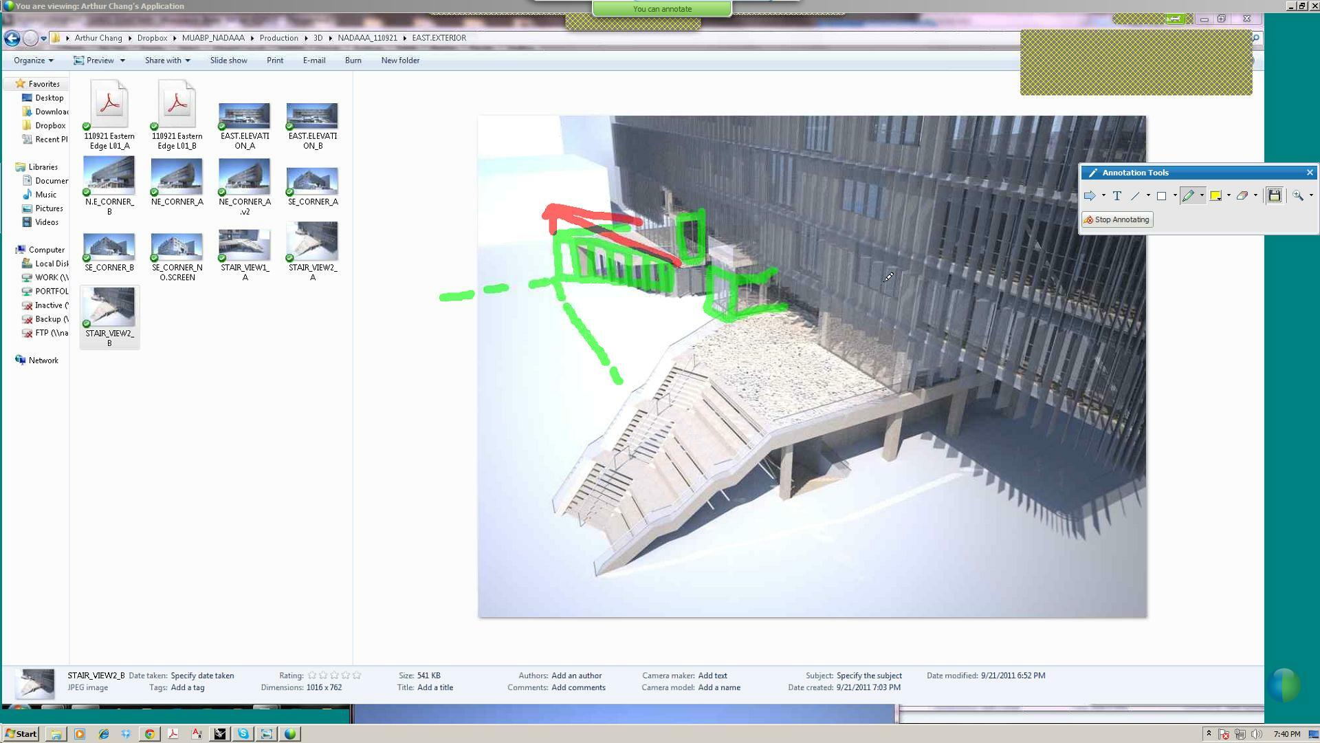The height and width of the screenshot is (743, 1320).
Task: Close the Annotation Tools panel
Action: point(1310,173)
